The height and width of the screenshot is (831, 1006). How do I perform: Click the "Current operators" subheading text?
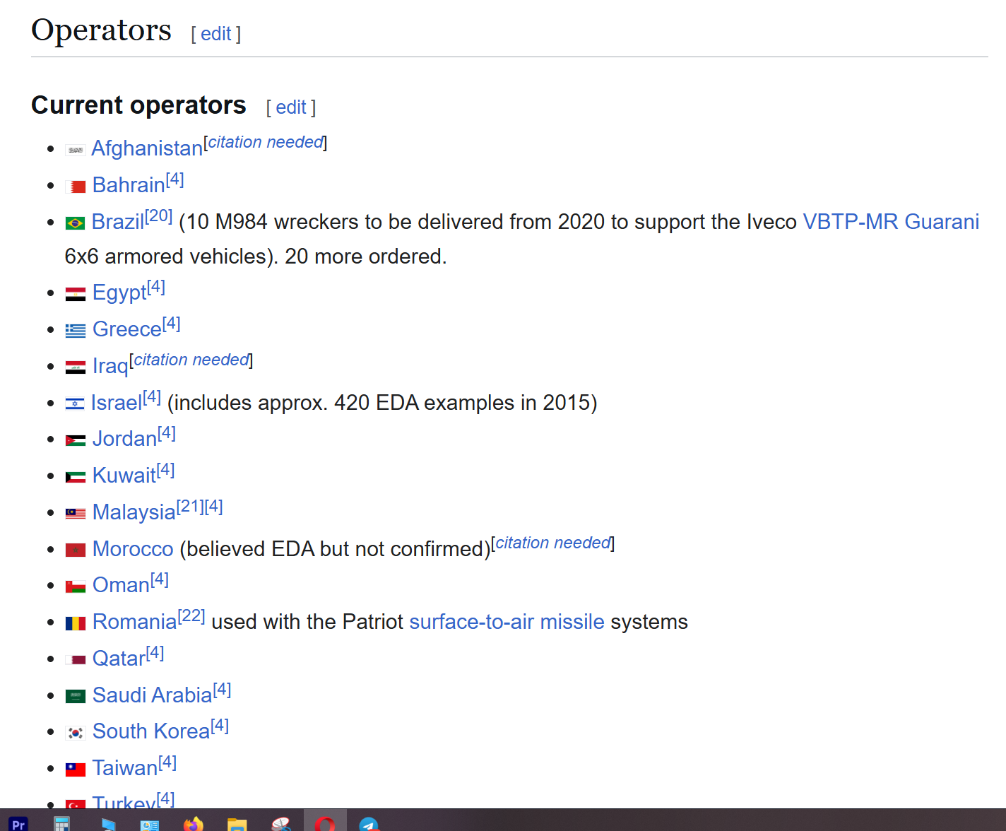(139, 105)
